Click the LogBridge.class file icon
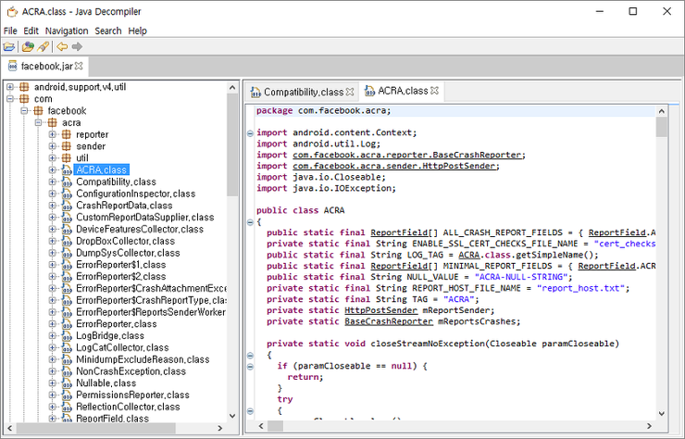Screen dimensions: 685x439 click(x=67, y=335)
